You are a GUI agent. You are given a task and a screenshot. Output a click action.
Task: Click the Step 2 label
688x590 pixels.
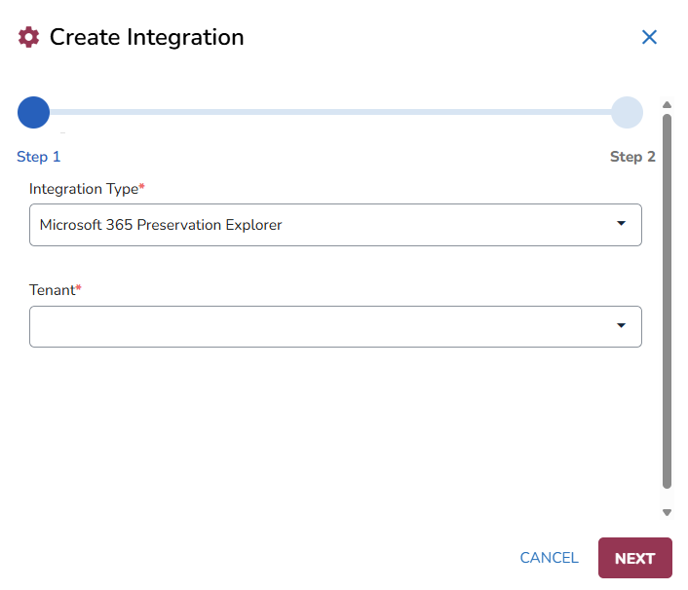pyautogui.click(x=632, y=157)
